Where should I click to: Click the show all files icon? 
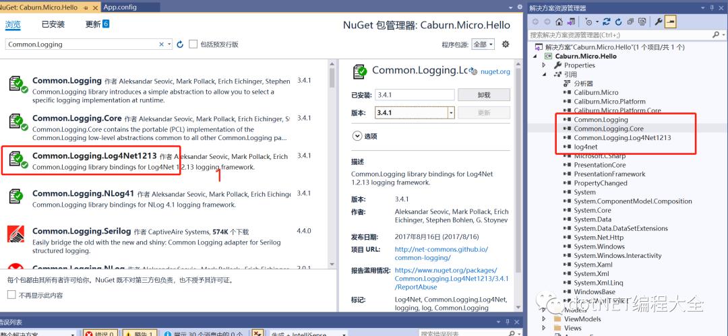coord(642,22)
